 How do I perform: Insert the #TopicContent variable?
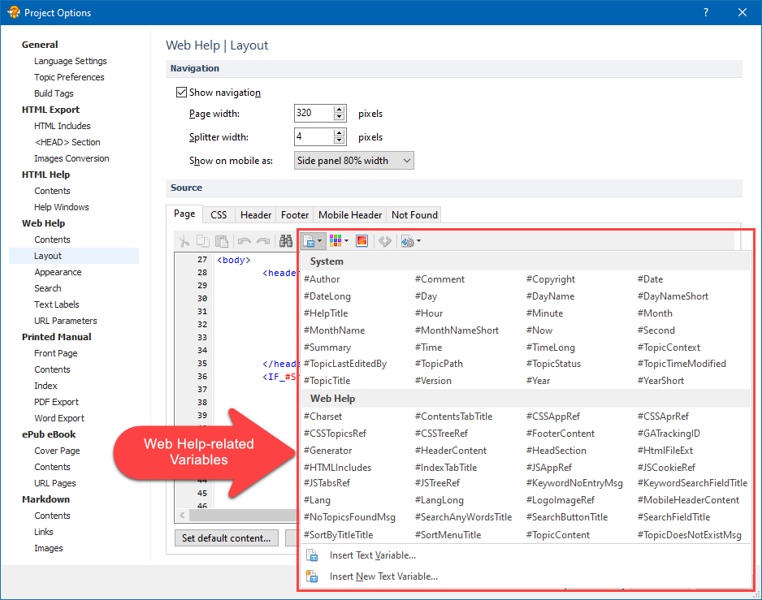(x=558, y=535)
